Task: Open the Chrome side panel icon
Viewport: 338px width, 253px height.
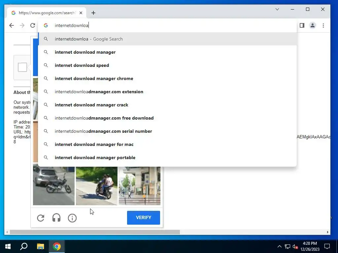Action: pos(302,25)
